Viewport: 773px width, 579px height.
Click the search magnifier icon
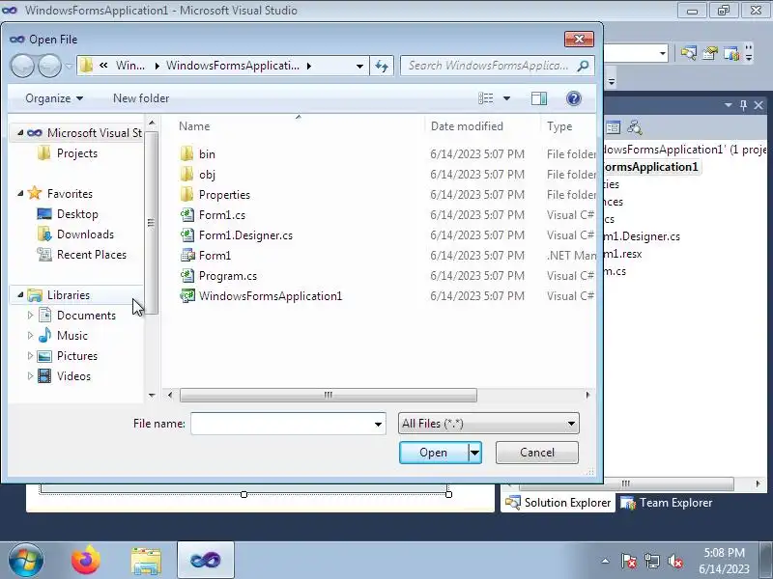coord(583,66)
